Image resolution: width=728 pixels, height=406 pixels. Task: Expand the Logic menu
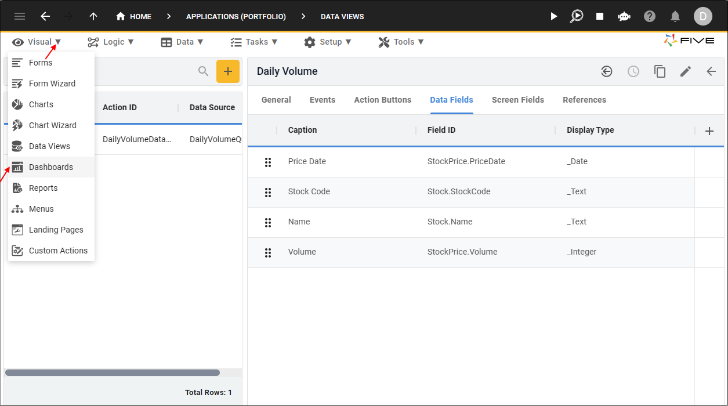click(111, 42)
